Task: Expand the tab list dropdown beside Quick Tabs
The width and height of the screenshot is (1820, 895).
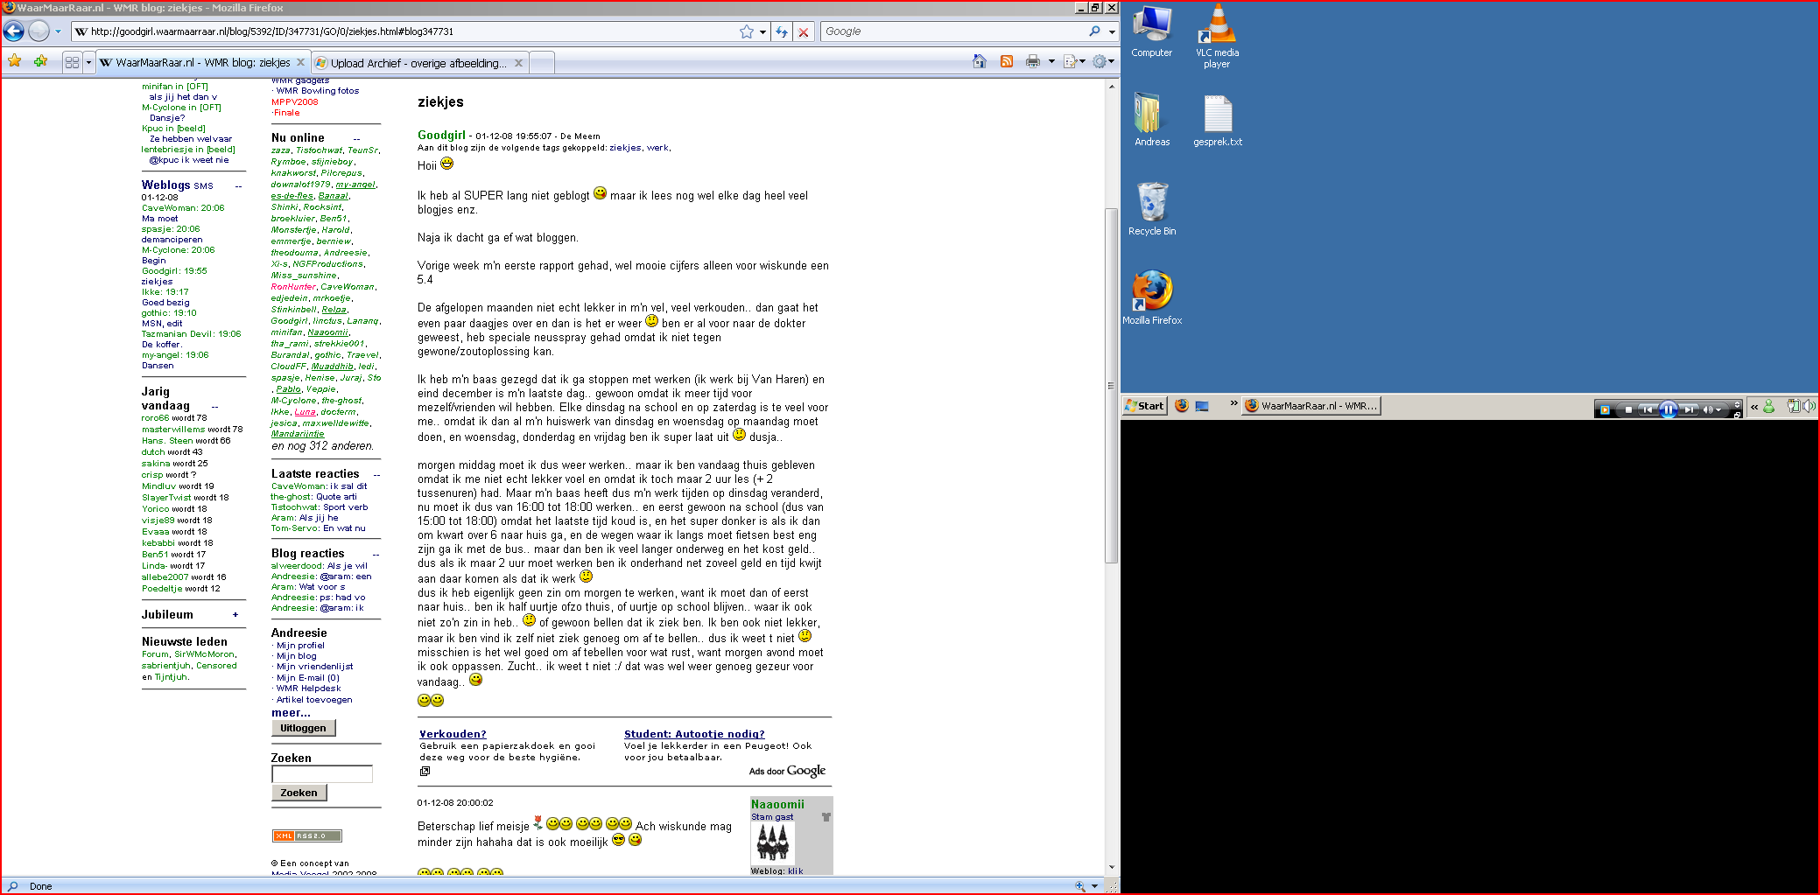Action: 88,63
